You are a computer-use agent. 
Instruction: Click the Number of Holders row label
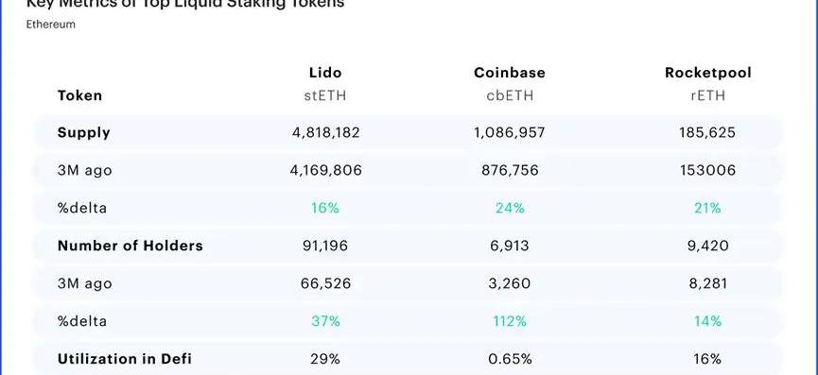(x=130, y=246)
